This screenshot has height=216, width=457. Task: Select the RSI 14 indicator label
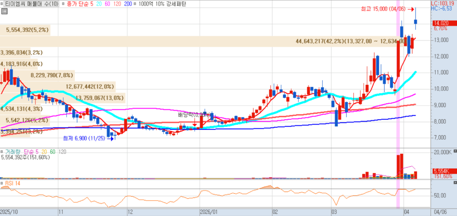[12, 183]
